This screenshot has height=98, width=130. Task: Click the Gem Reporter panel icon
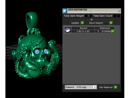tap(64, 11)
